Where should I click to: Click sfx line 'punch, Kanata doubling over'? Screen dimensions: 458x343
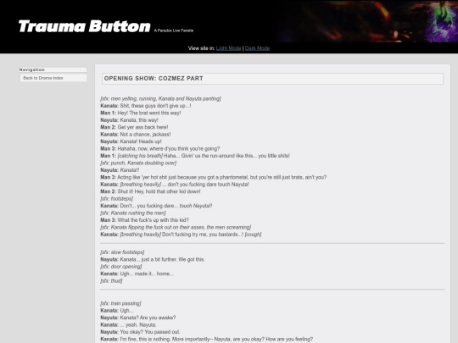pyautogui.click(x=138, y=163)
